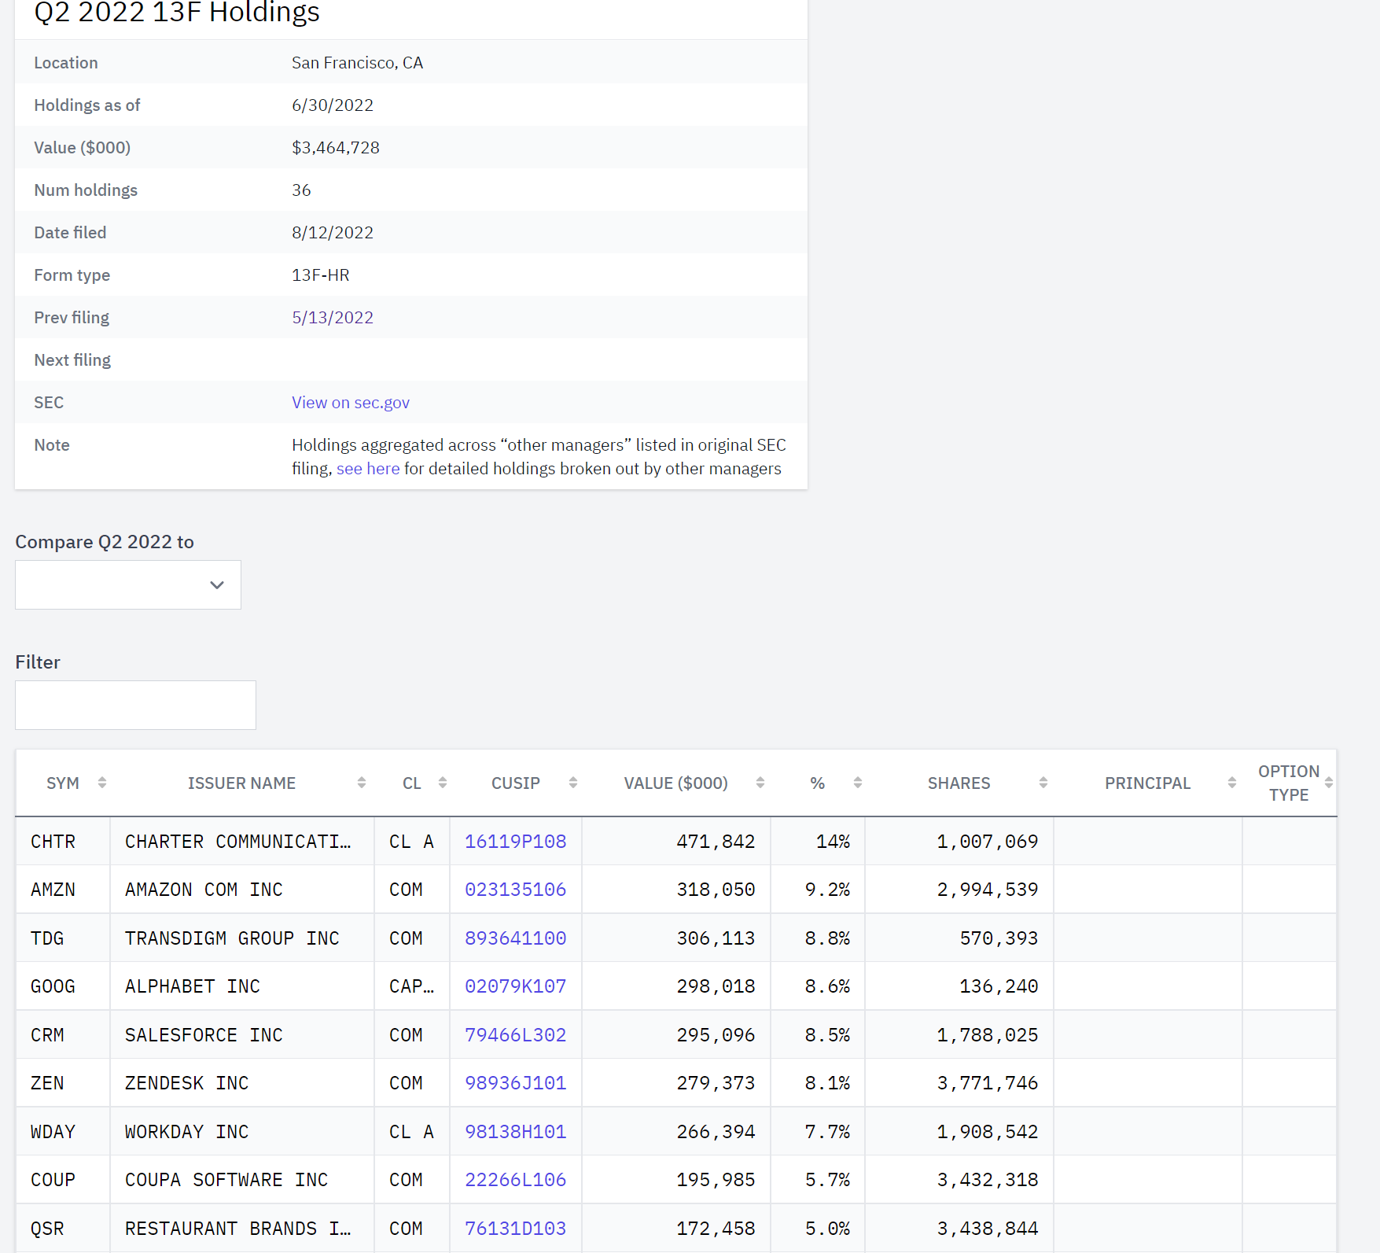Click the % column sort arrows

pyautogui.click(x=858, y=783)
